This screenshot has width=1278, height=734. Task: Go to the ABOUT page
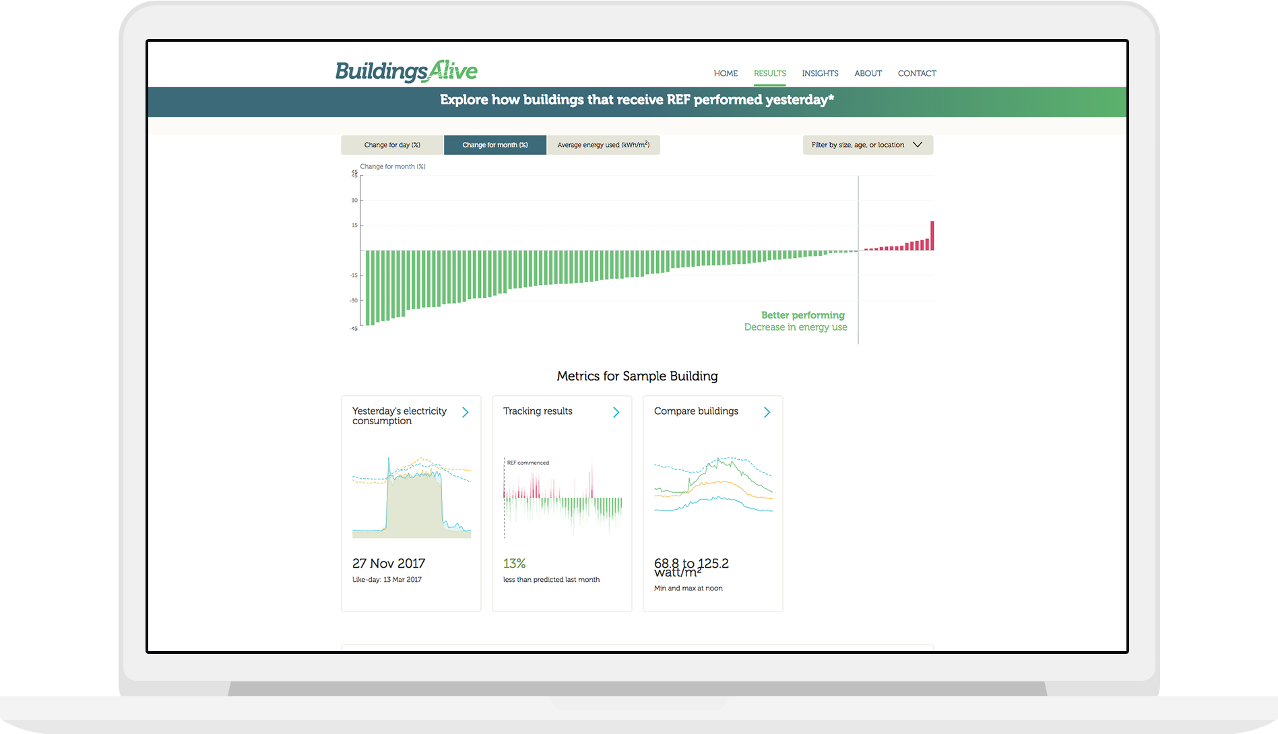click(868, 73)
